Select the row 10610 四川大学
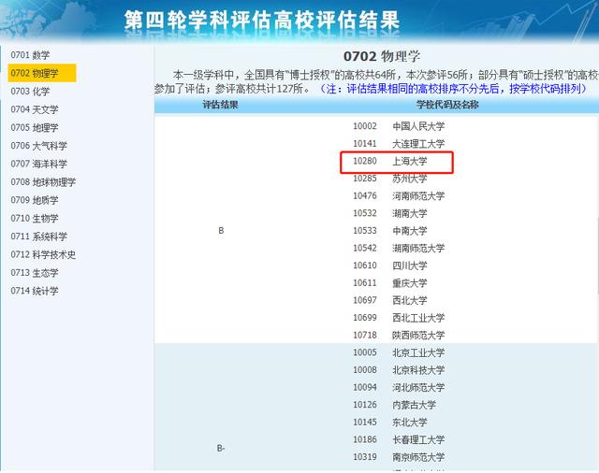599x473 pixels. pos(389,265)
